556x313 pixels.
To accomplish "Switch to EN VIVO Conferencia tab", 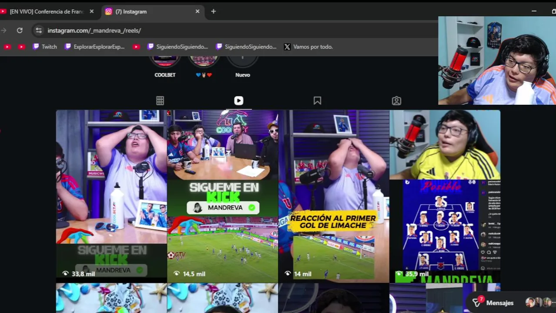I will point(47,12).
